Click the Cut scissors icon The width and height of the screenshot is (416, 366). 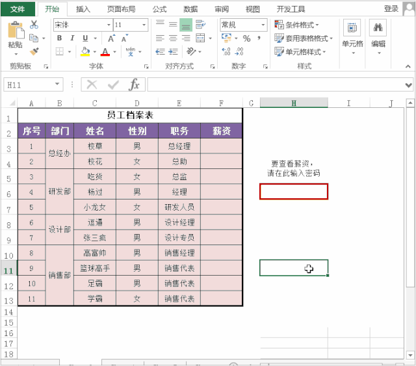coord(34,25)
